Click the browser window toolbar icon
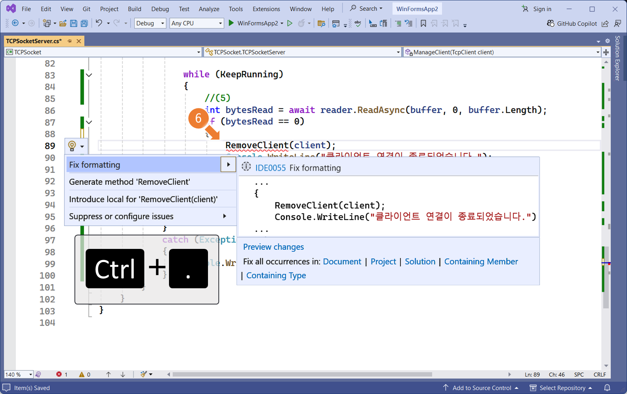The height and width of the screenshot is (394, 627). click(x=336, y=23)
